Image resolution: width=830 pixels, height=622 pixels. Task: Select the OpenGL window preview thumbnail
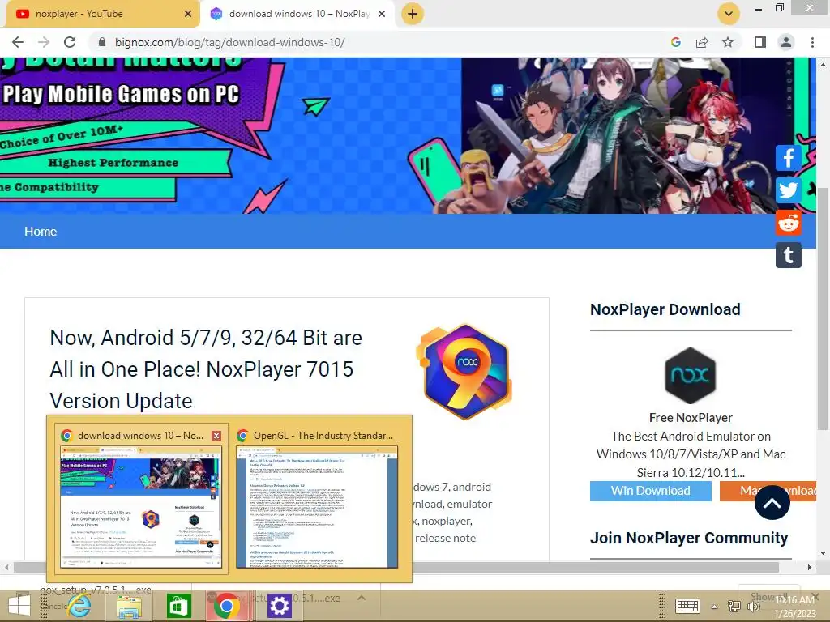[x=317, y=506]
